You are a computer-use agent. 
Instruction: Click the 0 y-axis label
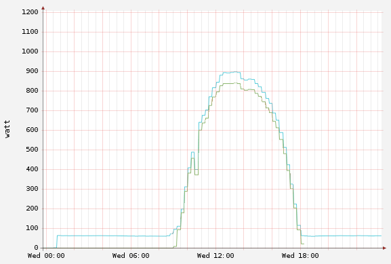point(36,248)
